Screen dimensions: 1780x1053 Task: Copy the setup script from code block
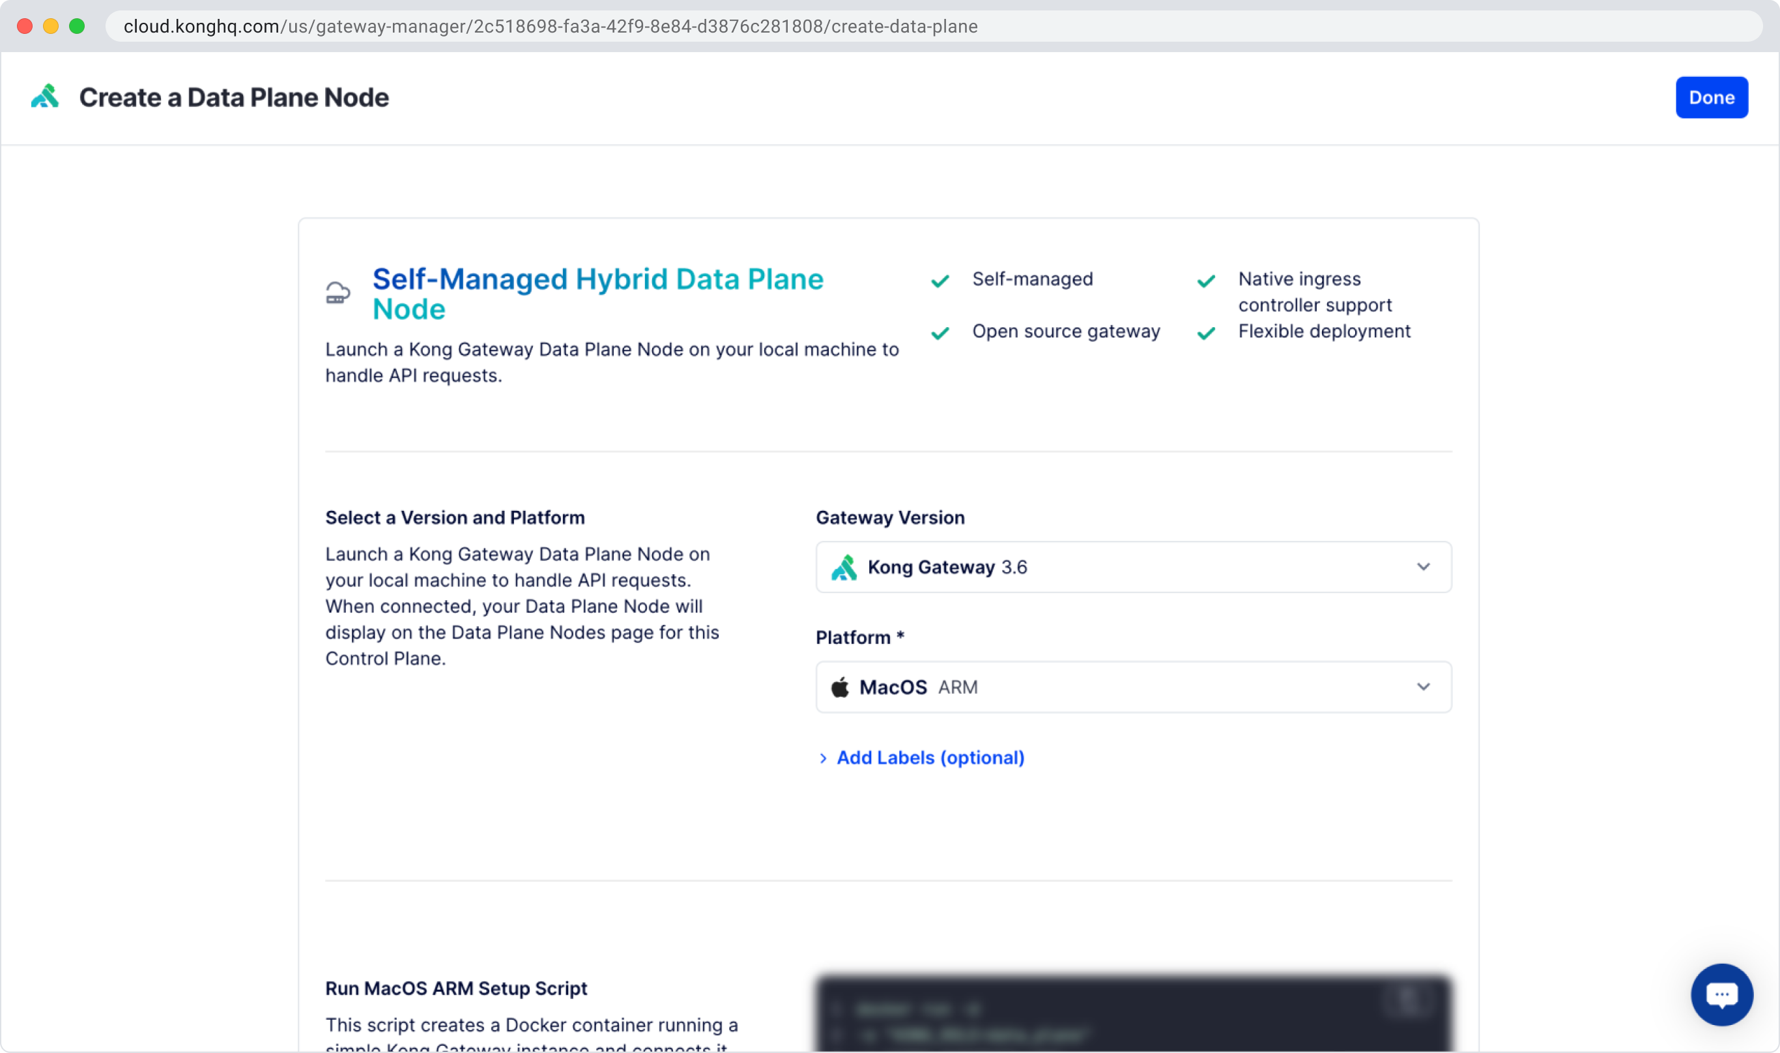point(1407,1000)
